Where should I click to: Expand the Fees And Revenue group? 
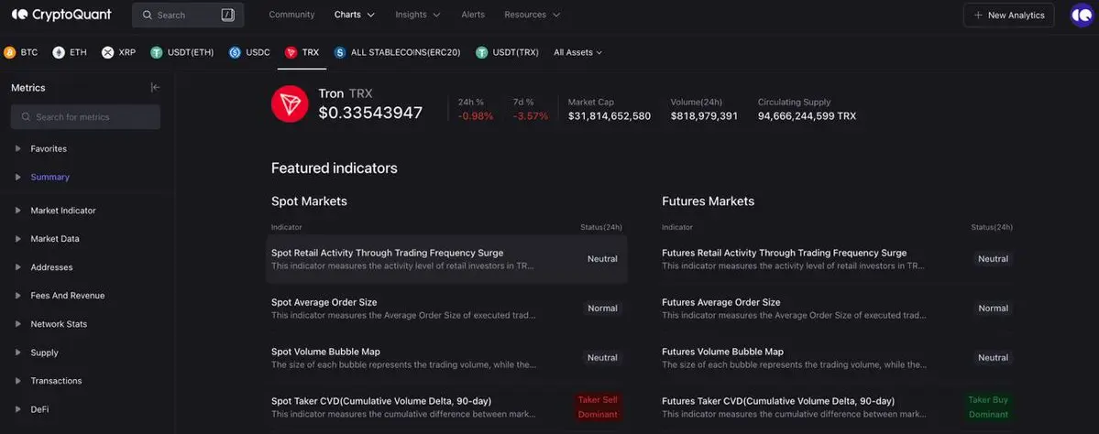(18, 296)
